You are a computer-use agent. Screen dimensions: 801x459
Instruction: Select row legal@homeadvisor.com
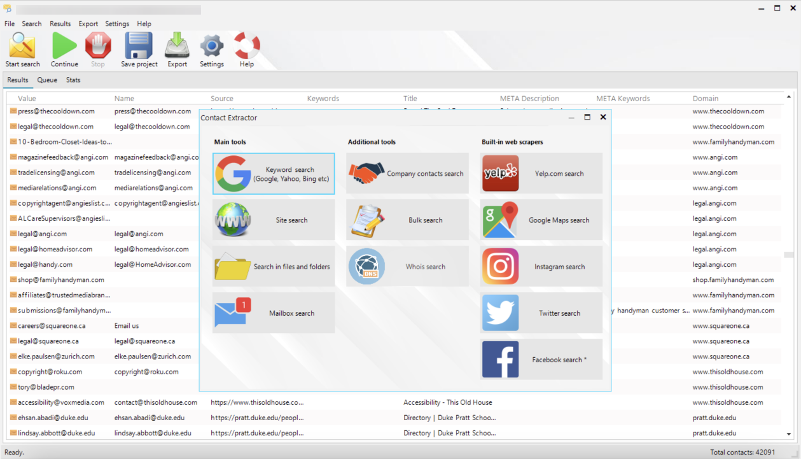tap(394, 249)
